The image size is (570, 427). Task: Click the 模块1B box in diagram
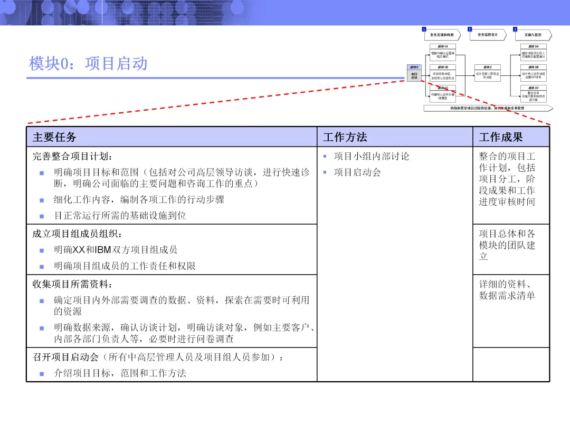pos(443,73)
